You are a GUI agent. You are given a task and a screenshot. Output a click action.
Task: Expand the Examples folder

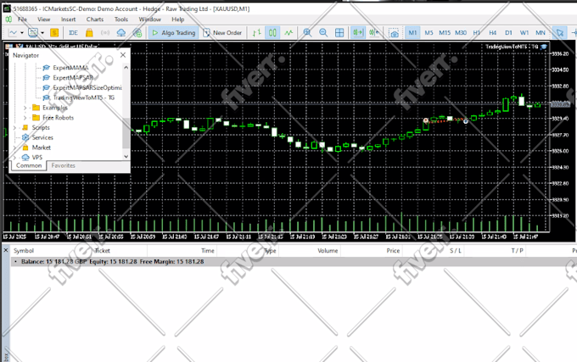25,108
